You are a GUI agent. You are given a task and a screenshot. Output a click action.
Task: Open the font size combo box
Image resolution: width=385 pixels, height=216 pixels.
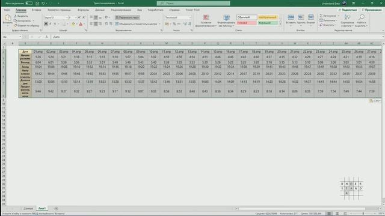(72, 17)
